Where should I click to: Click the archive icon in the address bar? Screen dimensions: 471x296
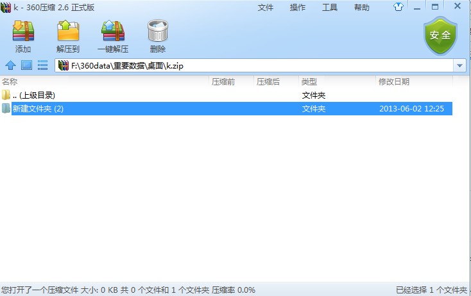64,65
